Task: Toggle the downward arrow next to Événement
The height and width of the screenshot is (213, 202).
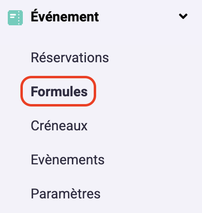Action: click(x=183, y=16)
